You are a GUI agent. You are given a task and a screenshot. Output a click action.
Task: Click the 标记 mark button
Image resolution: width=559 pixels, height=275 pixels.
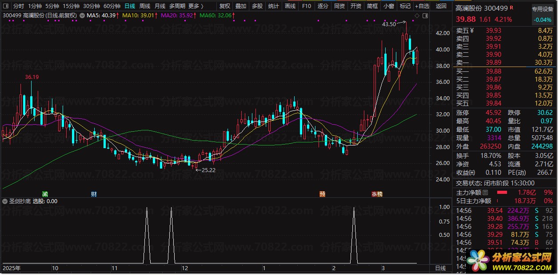pyautogui.click(x=405, y=6)
